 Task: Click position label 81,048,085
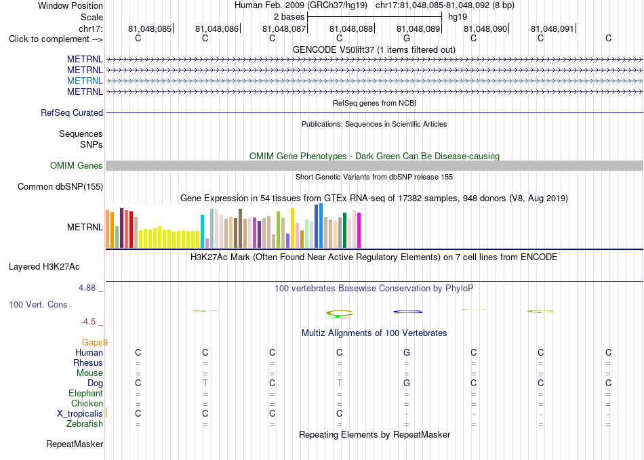[150, 28]
